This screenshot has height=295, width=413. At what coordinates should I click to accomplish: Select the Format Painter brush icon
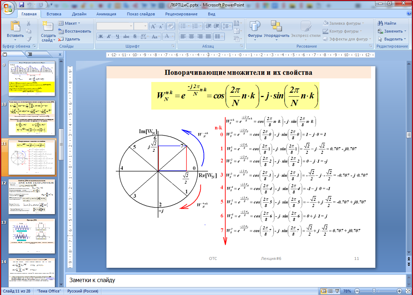coord(29,39)
